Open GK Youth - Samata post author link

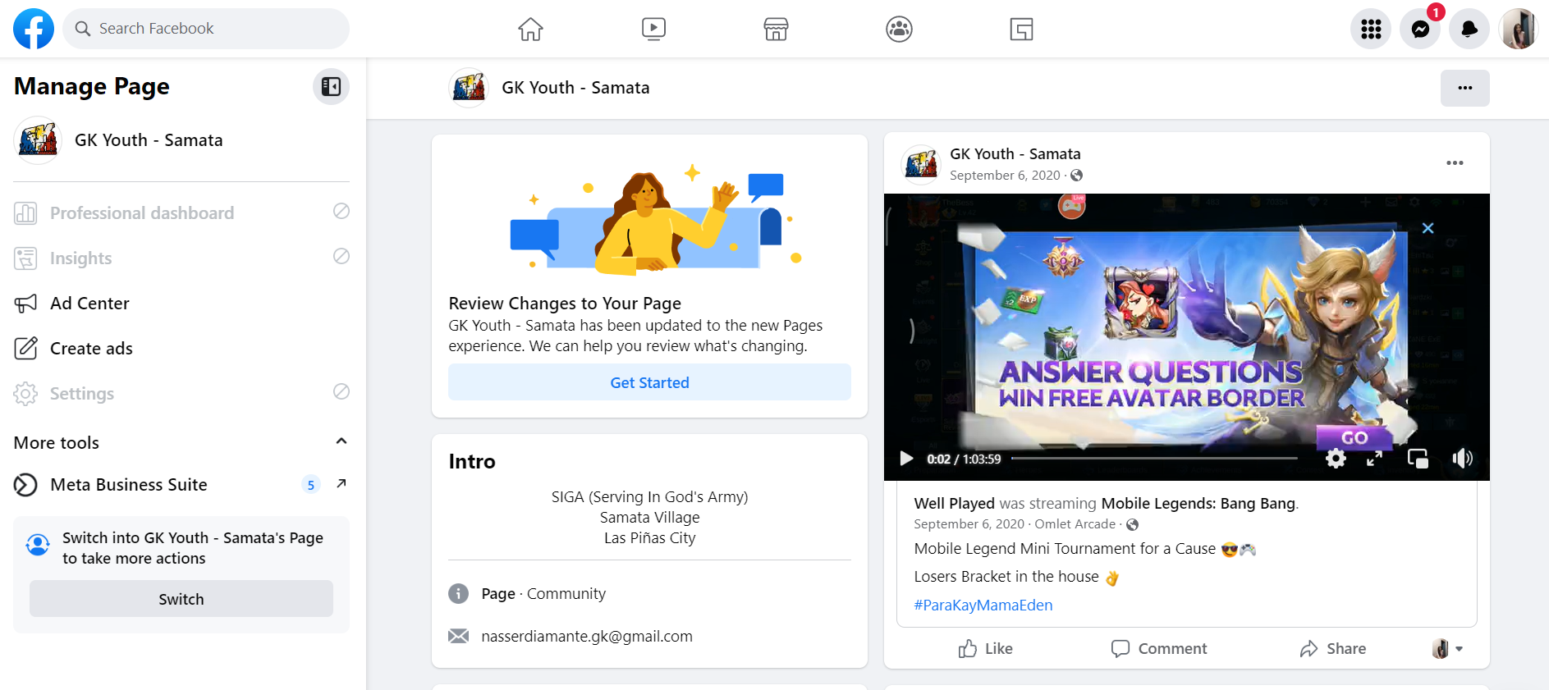tap(1015, 154)
